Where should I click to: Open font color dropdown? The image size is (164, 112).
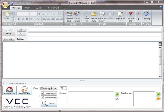tap(40, 19)
